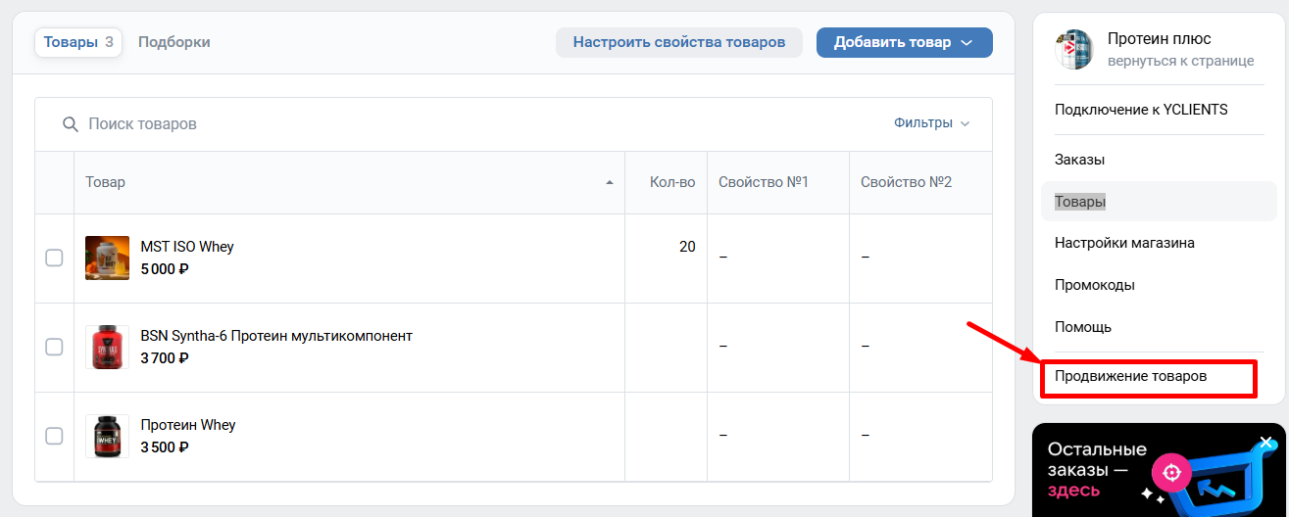Click the target icon in promo banner
The width and height of the screenshot is (1289, 517).
pos(1170,473)
